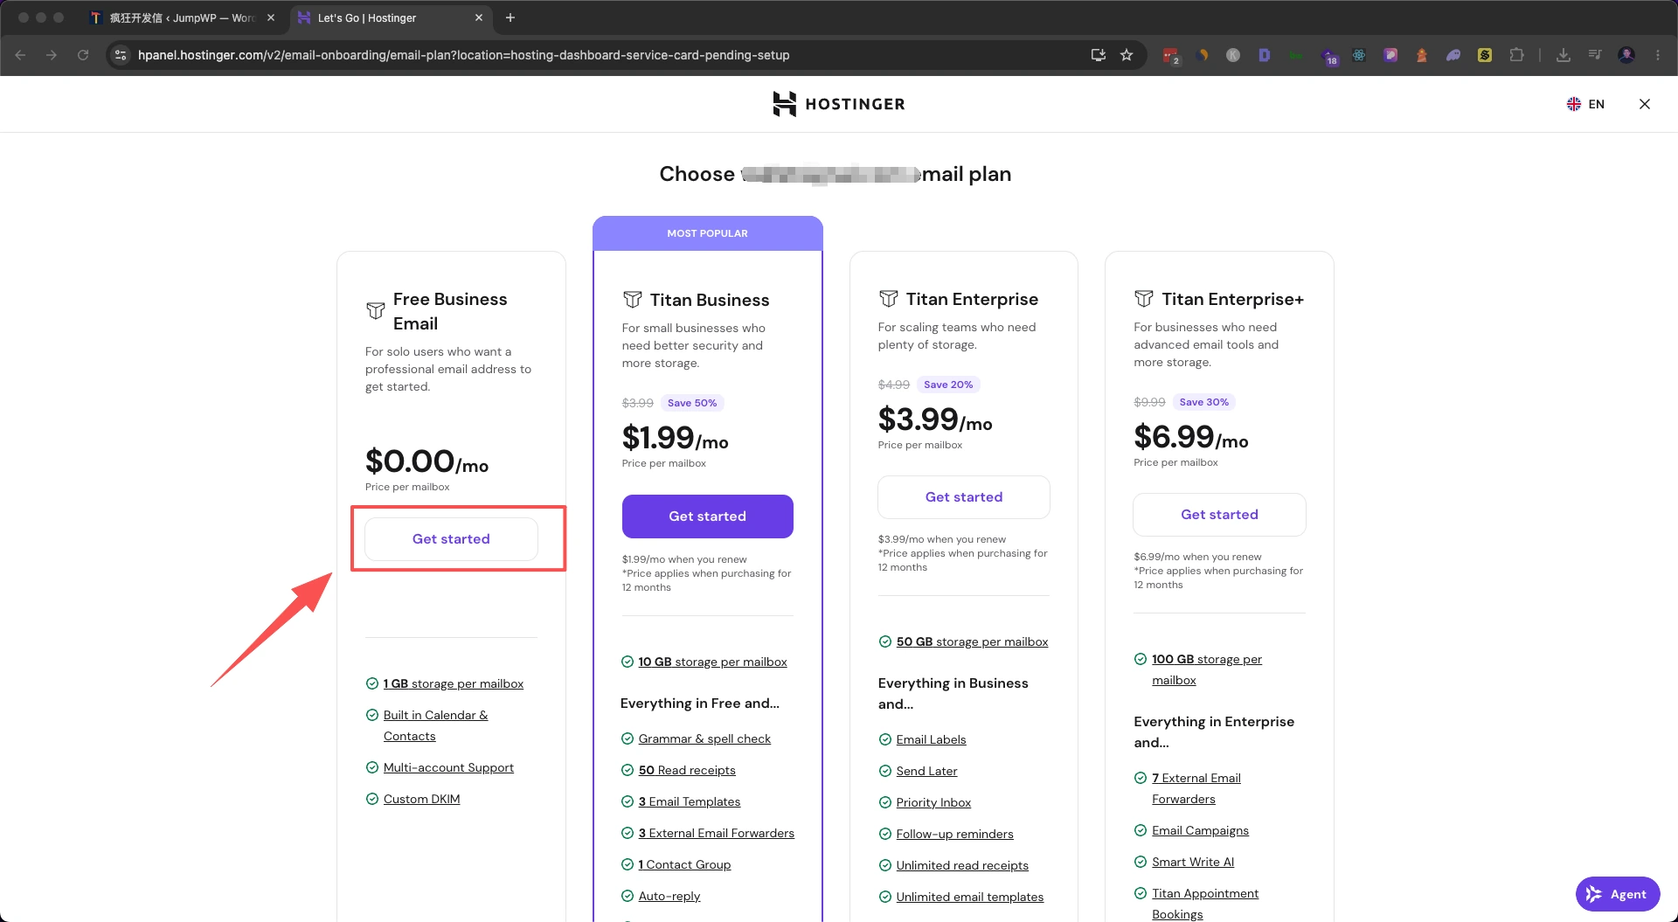The image size is (1678, 922).
Task: Click the yellow S extension icon
Action: 1485,55
